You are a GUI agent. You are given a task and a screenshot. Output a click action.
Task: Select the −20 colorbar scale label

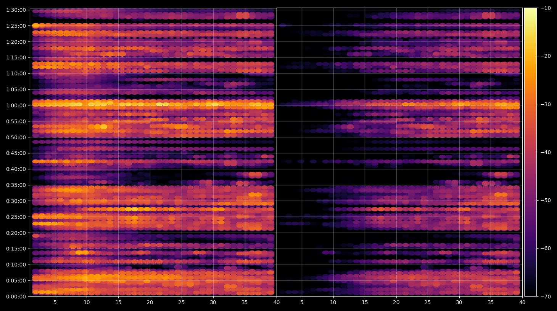pos(546,56)
